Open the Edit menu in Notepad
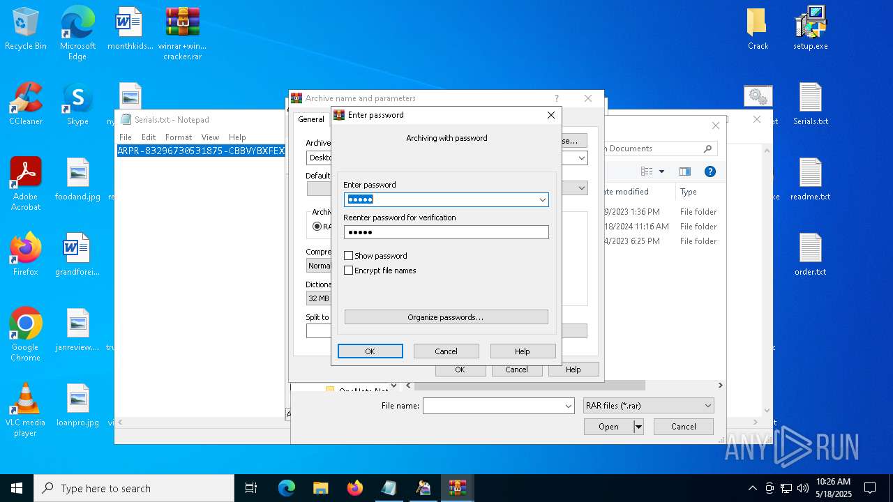 149,137
